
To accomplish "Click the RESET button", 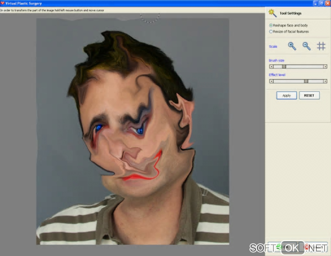I will 309,95.
